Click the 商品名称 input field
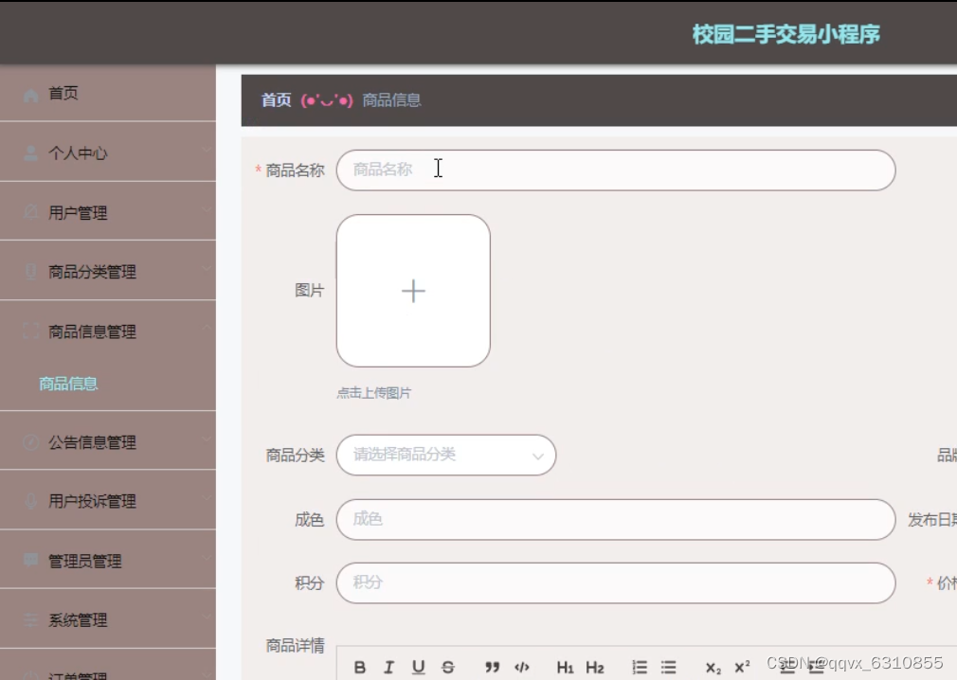Viewport: 957px width, 680px height. click(x=616, y=170)
